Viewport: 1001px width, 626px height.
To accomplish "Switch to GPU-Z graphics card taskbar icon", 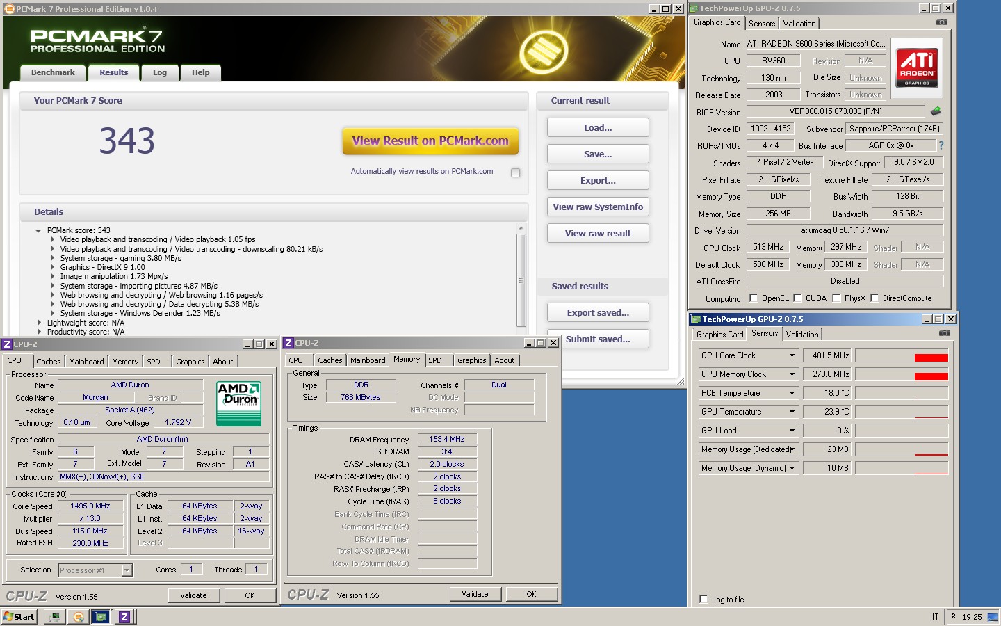I will [101, 617].
